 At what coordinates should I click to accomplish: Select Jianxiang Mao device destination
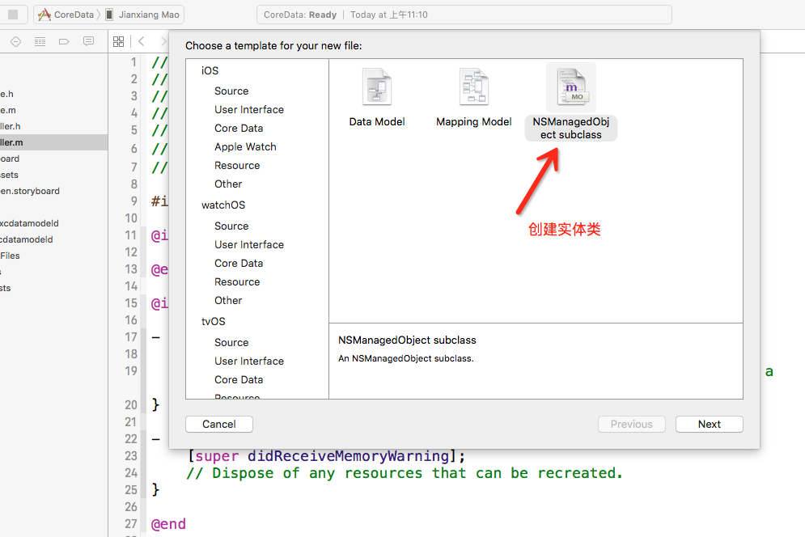(x=142, y=15)
